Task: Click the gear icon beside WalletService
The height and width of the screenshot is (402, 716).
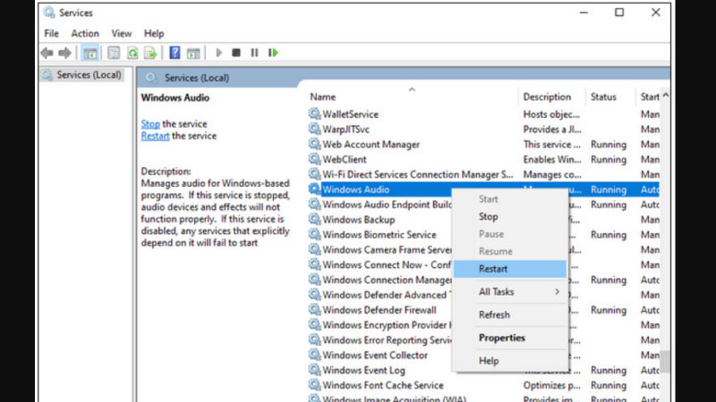Action: (x=314, y=113)
